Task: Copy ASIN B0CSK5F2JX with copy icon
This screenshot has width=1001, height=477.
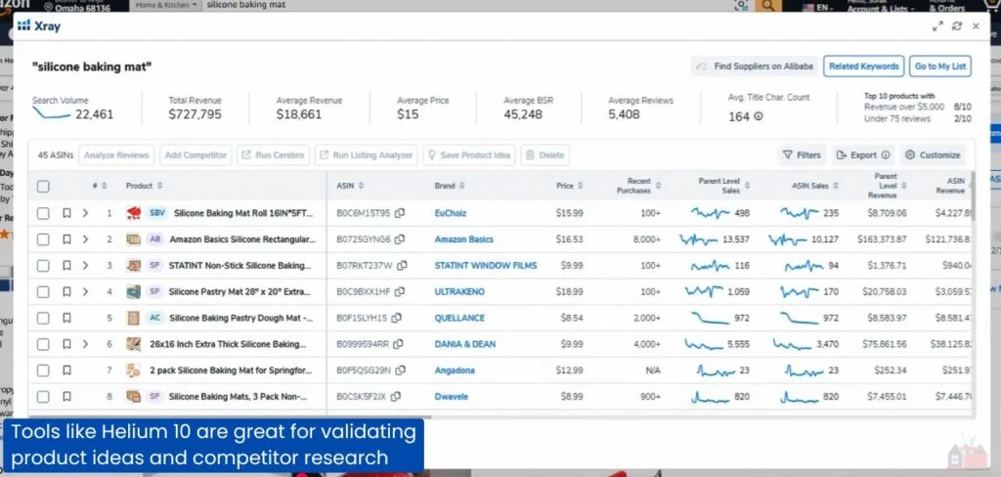Action: click(395, 397)
